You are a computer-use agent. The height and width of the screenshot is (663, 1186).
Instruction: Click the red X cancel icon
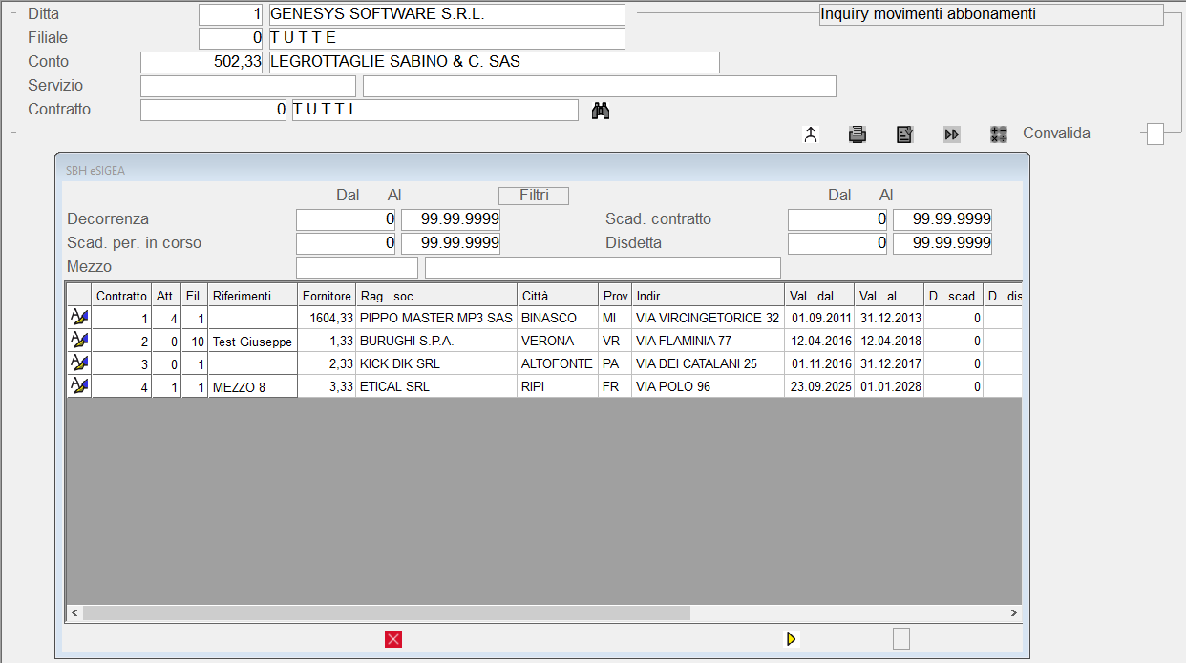[393, 639]
